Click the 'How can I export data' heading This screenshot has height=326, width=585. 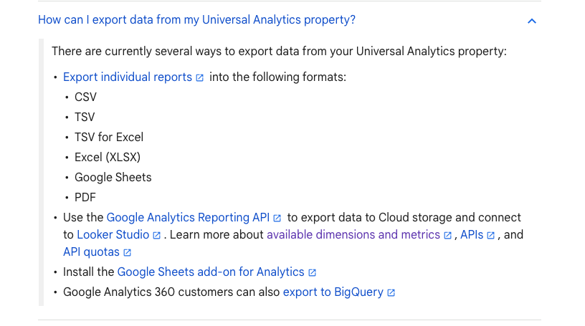pyautogui.click(x=196, y=20)
